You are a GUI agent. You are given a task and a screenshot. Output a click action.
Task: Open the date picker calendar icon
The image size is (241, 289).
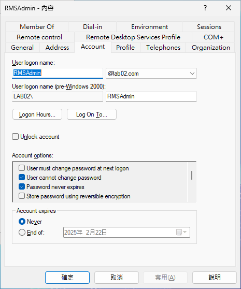pyautogui.click(x=181, y=232)
